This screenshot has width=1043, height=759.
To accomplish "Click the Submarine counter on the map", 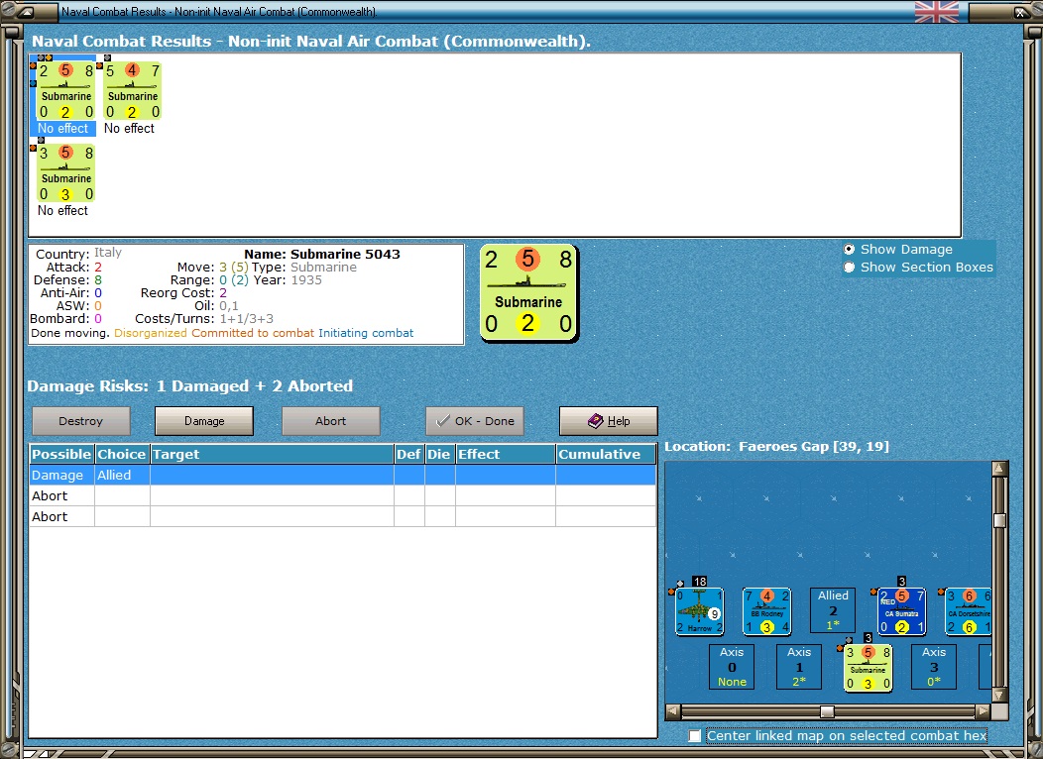I will click(868, 668).
